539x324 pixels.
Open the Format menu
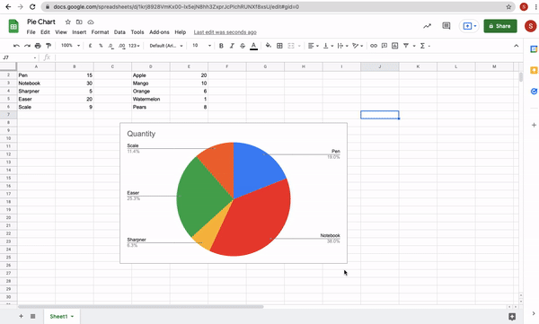click(100, 32)
